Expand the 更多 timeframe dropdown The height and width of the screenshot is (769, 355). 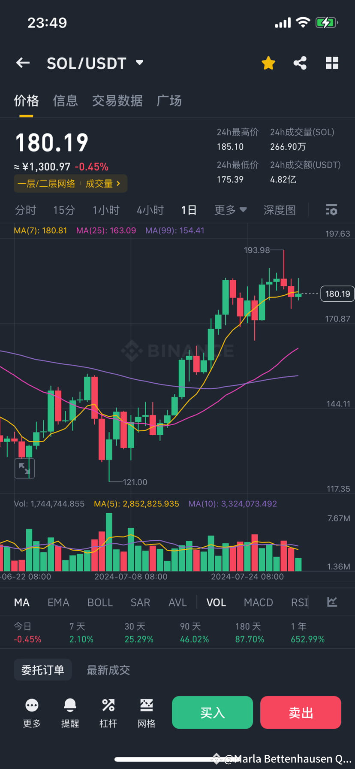click(230, 210)
